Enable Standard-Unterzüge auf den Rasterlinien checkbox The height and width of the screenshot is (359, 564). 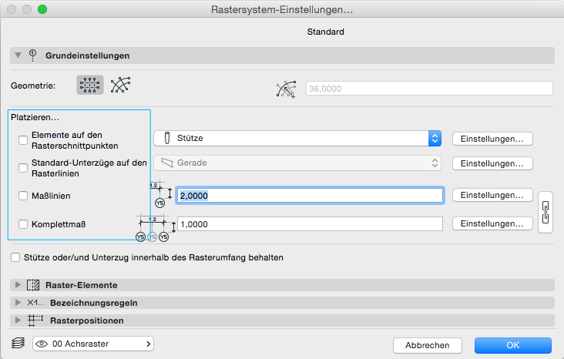[22, 168]
